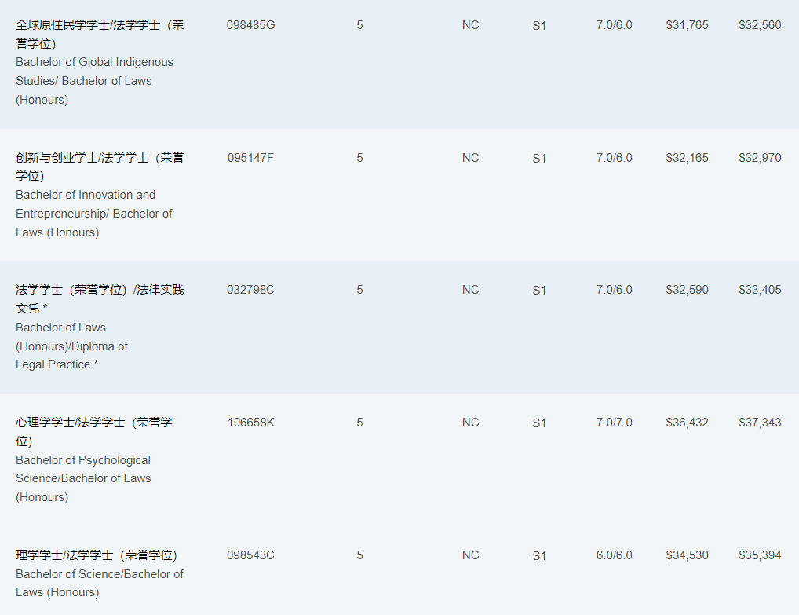Click the 6.0/6.0 requirement in the Science row
The image size is (799, 615).
click(614, 555)
